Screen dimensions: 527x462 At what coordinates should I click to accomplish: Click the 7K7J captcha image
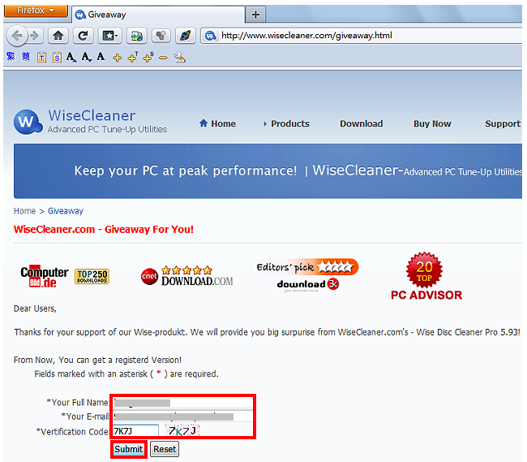point(182,430)
